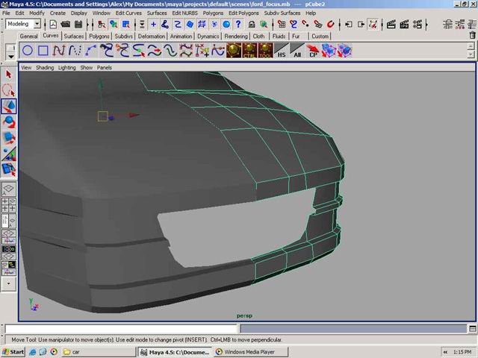478x358 pixels.
Task: Select the arrow Select tool
Action: pyautogui.click(x=9, y=74)
